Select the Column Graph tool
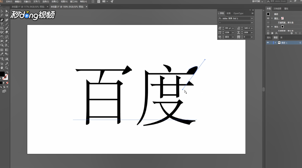This screenshot has width=302, height=168. (7, 59)
